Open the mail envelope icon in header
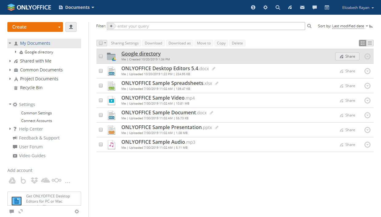This screenshot has height=217, width=381. [302, 7]
